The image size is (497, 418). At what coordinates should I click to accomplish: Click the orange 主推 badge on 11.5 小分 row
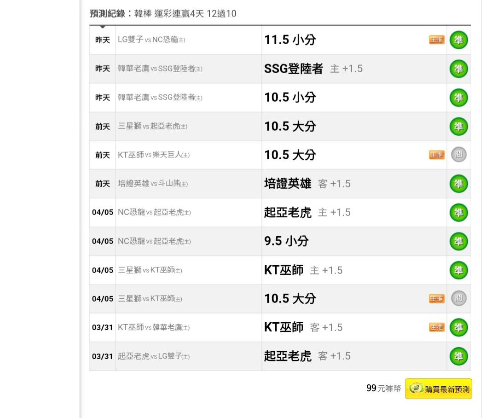pyautogui.click(x=437, y=40)
